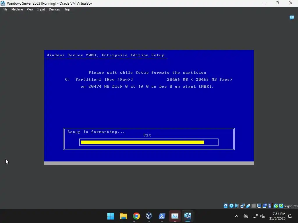Open the File menu
298x223 pixels.
[5, 9]
